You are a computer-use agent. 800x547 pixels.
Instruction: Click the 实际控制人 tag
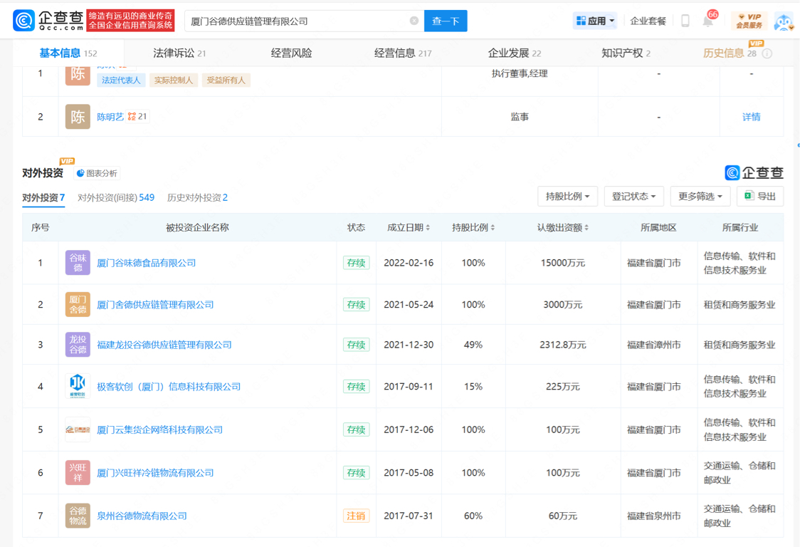(174, 80)
